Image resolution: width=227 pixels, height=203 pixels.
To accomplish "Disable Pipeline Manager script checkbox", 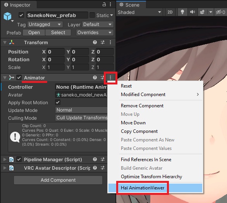I will (19, 160).
